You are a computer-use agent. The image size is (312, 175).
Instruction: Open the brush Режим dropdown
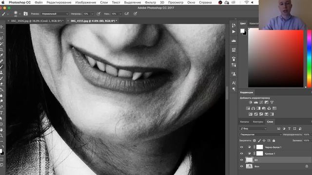(x=55, y=14)
